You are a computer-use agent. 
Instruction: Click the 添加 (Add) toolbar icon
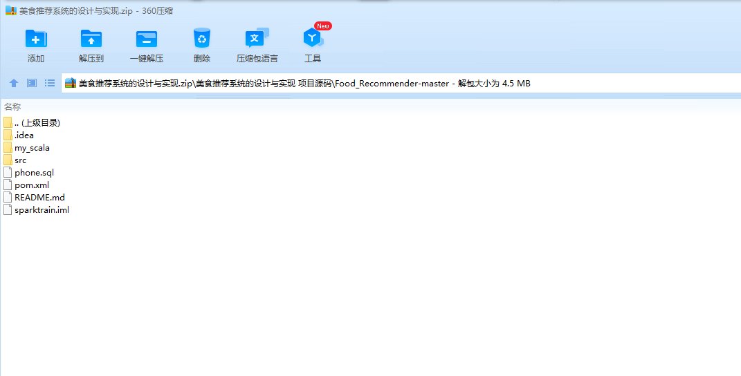click(36, 39)
